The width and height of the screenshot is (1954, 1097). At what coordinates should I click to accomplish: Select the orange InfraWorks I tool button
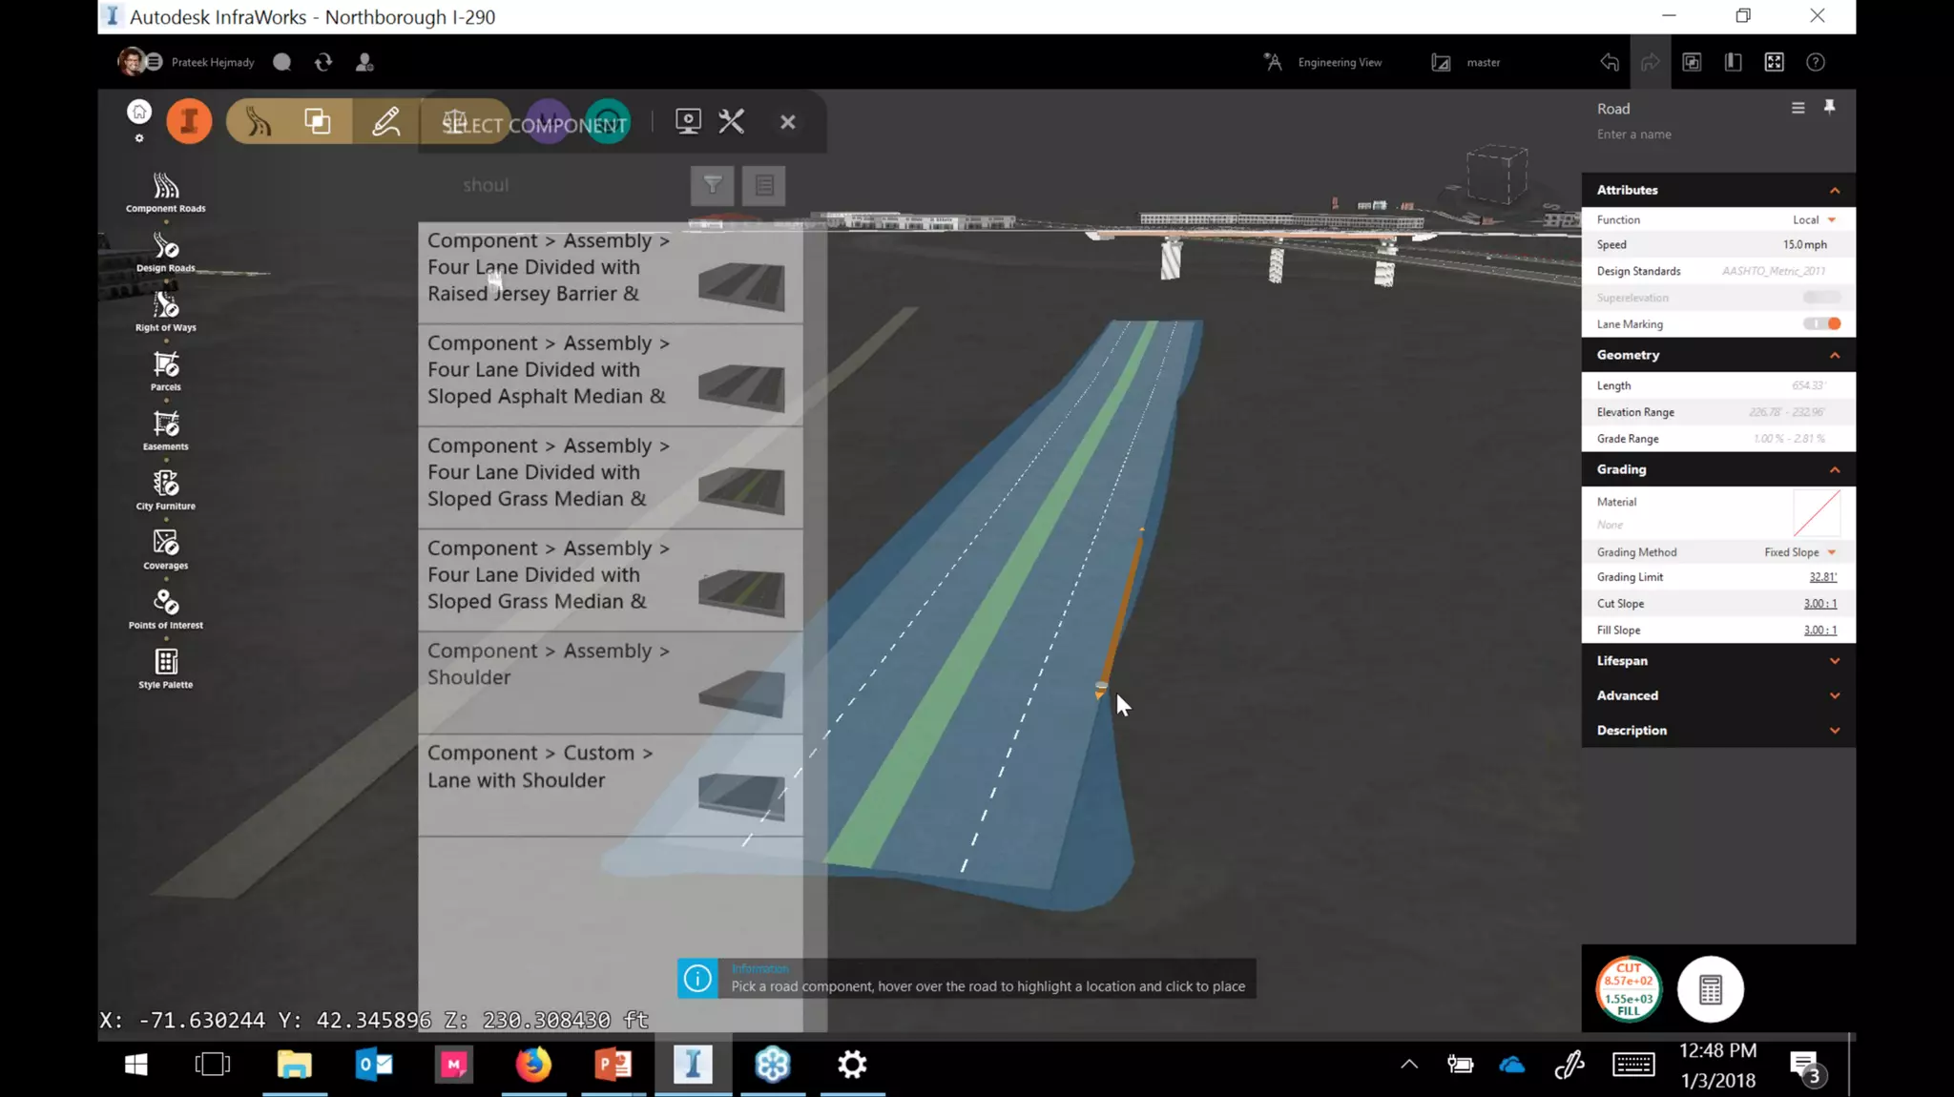coord(190,121)
